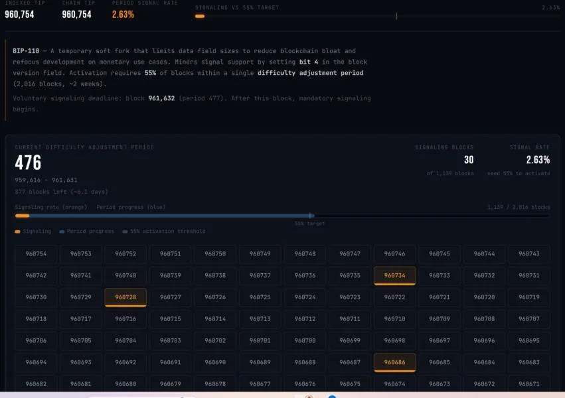Image resolution: width=565 pixels, height=398 pixels.
Task: Select signaling block 960686
Action: tap(394, 362)
